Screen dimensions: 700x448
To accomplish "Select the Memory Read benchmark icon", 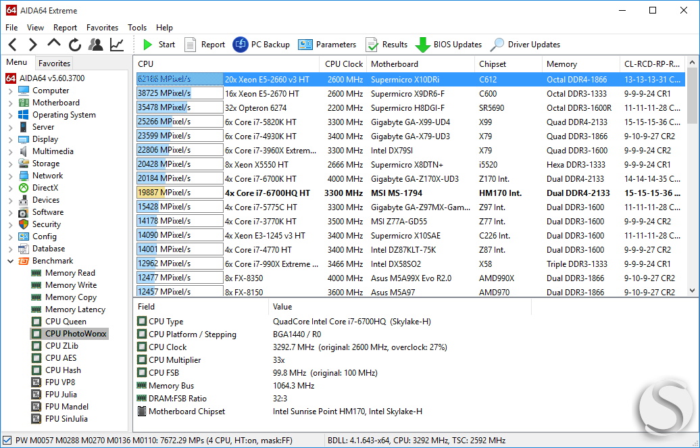I will 36,273.
